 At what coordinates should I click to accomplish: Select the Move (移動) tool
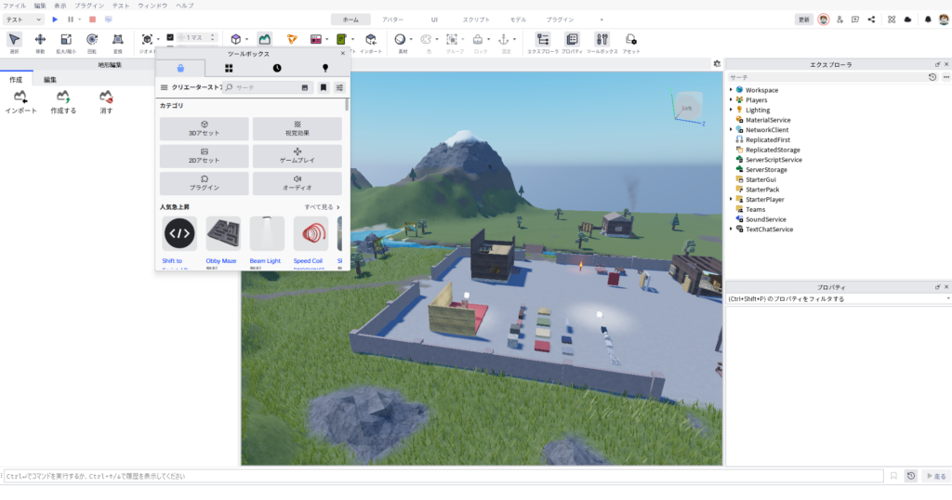tap(40, 41)
